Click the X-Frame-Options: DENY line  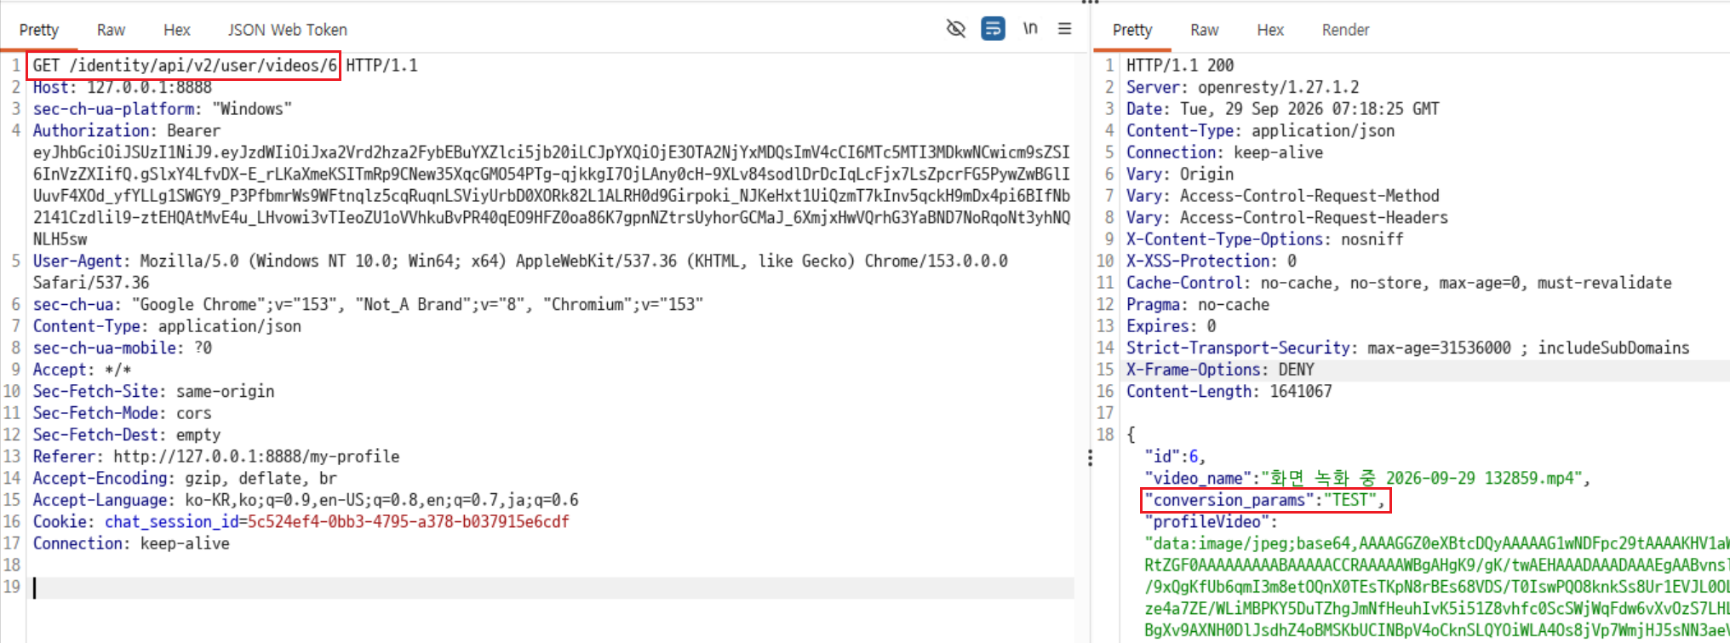coord(1220,370)
